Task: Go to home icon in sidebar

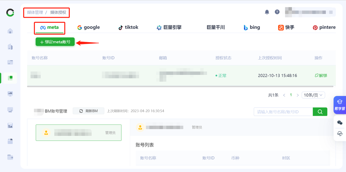Action: 10,31
